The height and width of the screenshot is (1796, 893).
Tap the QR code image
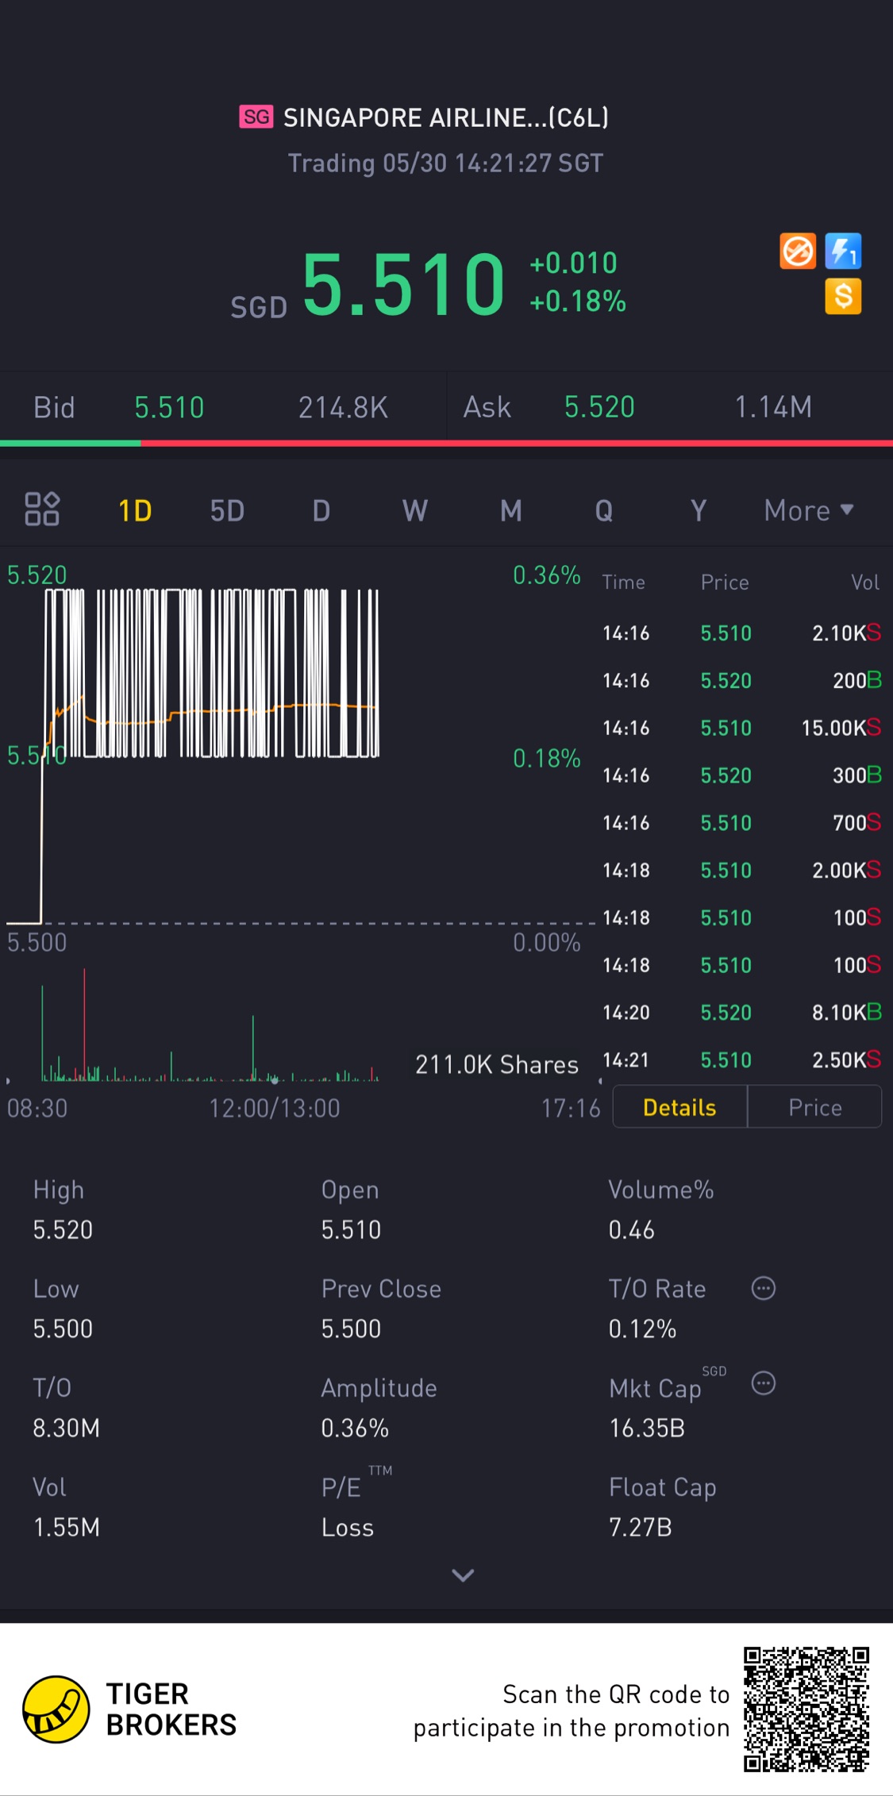[806, 1709]
